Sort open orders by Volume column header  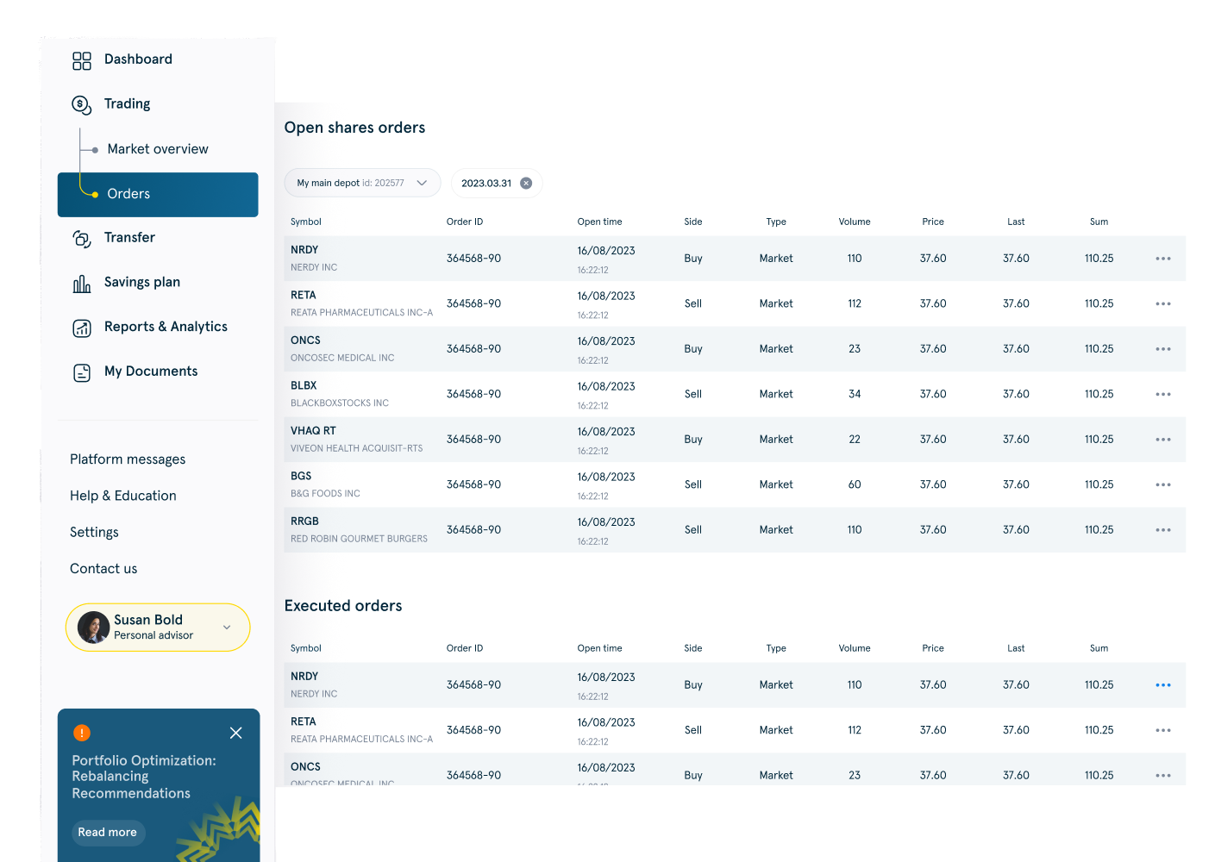(854, 222)
